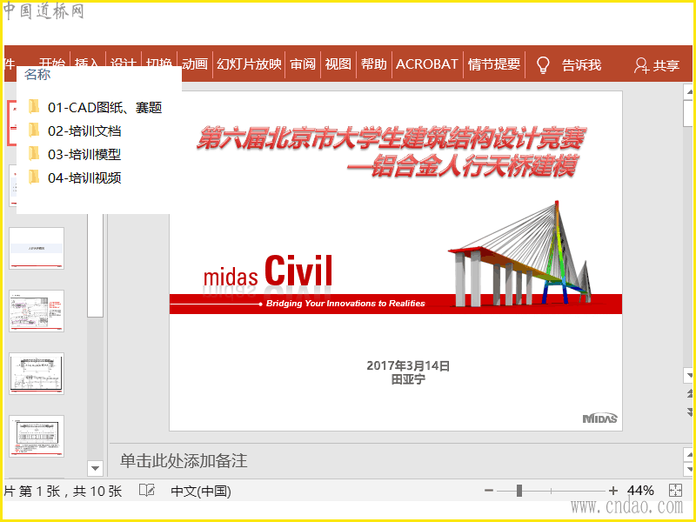Click the bridge model image on slide
Image resolution: width=696 pixels, height=522 pixels.
click(x=520, y=254)
